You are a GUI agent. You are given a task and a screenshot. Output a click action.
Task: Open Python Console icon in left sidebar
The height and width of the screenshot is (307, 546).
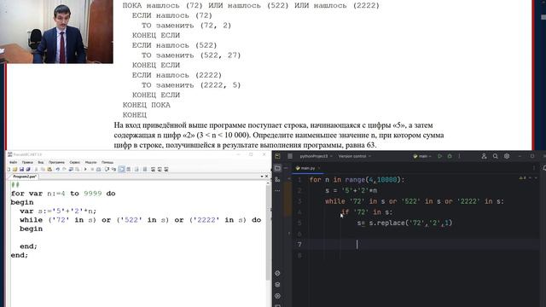[277, 296]
